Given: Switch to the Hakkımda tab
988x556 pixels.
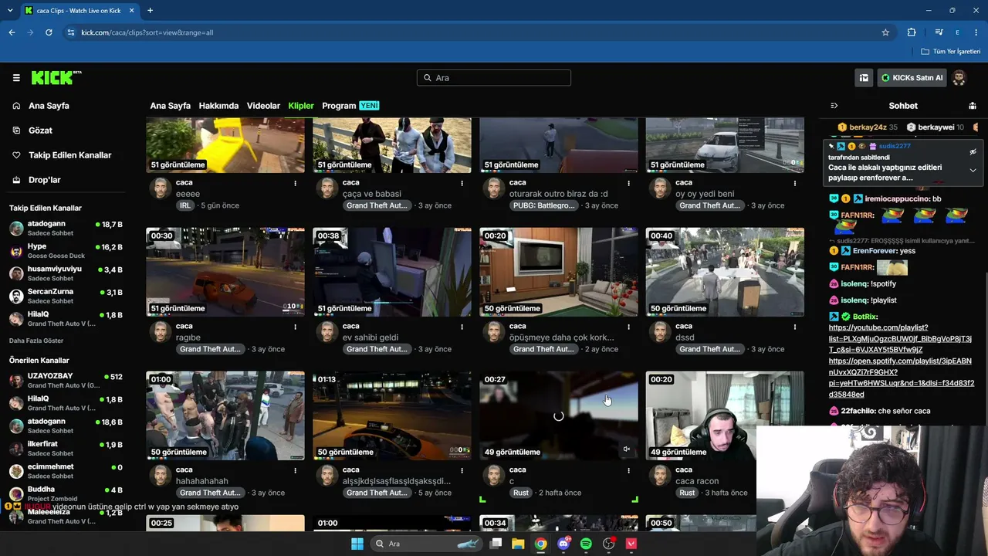Looking at the screenshot, I should [218, 106].
